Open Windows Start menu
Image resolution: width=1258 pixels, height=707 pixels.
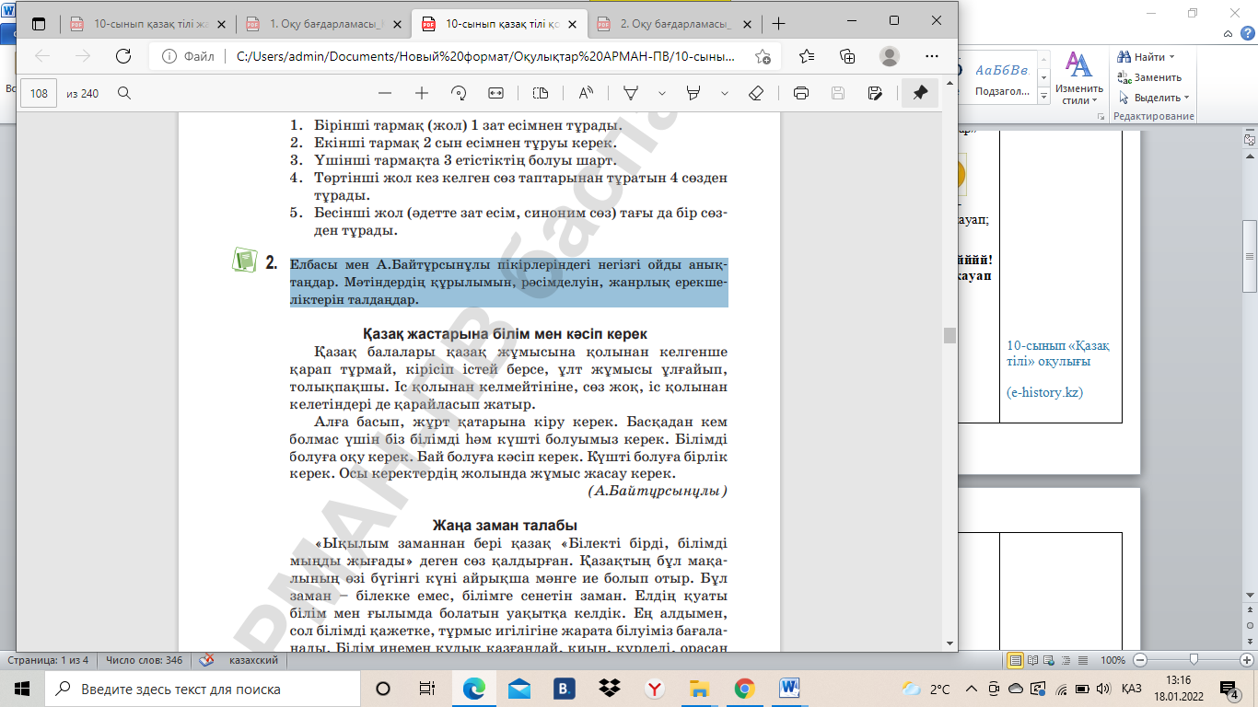pyautogui.click(x=22, y=689)
